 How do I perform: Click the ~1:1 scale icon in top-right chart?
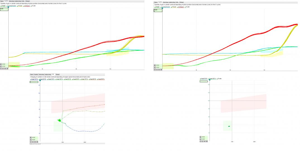tap(155, 67)
